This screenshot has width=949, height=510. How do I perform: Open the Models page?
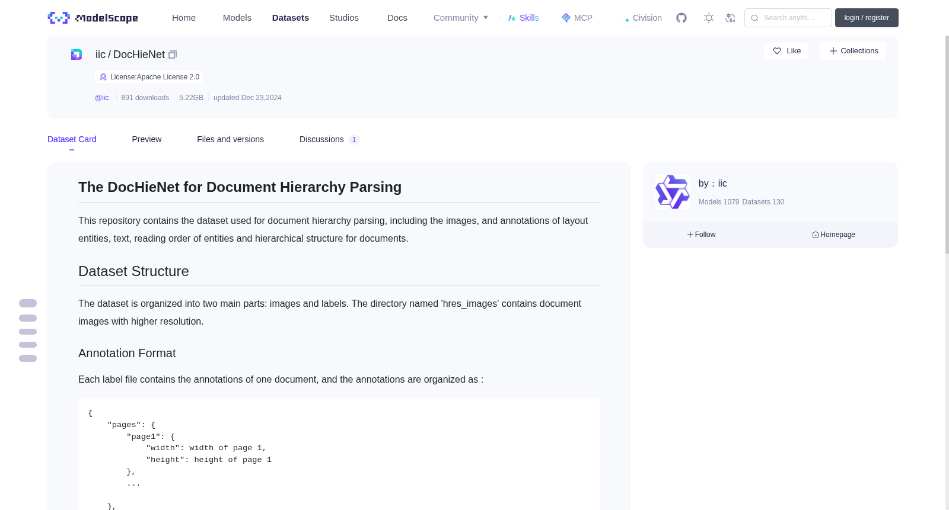(237, 18)
